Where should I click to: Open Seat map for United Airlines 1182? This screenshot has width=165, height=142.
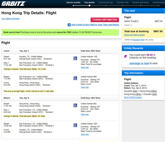[85, 67]
